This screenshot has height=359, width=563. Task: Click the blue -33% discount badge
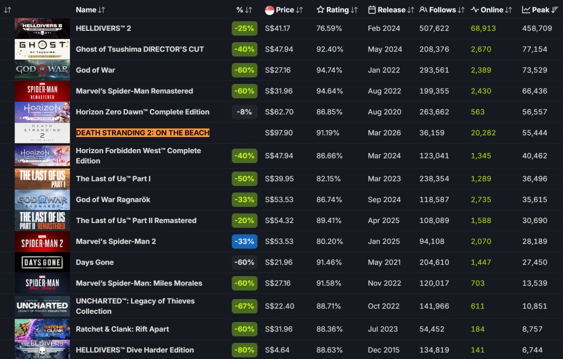click(244, 241)
